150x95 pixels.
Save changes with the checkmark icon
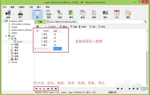44,89
